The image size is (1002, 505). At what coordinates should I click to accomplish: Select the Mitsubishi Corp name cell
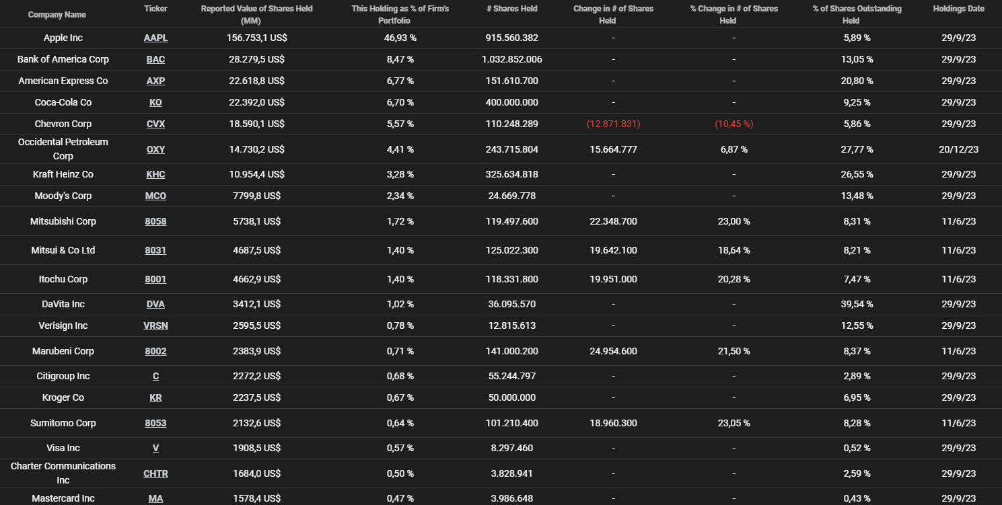pyautogui.click(x=63, y=221)
